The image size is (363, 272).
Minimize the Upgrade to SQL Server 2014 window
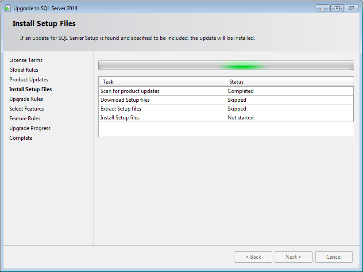point(322,8)
